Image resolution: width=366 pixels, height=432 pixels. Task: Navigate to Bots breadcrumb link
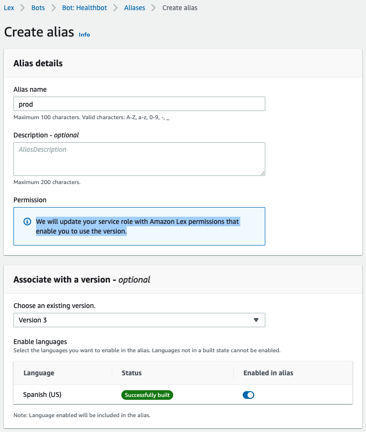coord(38,8)
